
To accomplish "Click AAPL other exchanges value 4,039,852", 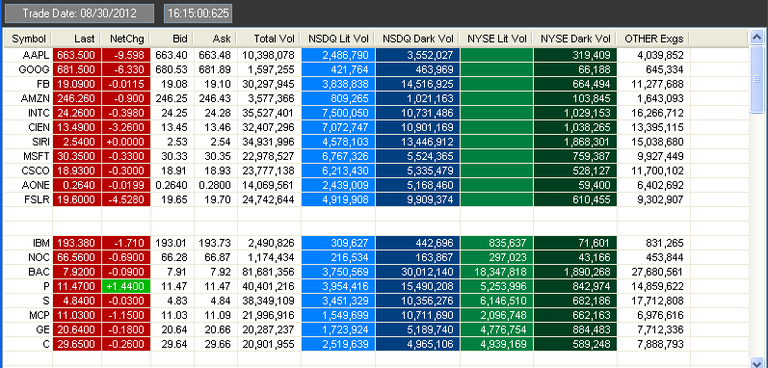I will pos(654,55).
